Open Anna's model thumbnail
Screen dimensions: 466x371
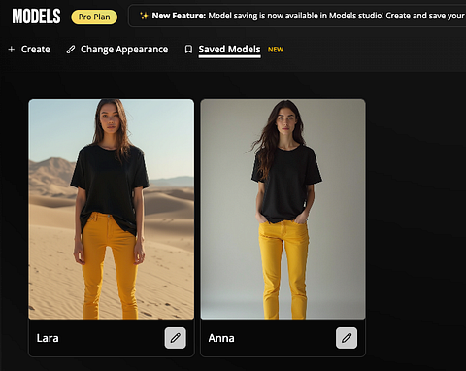tap(283, 209)
